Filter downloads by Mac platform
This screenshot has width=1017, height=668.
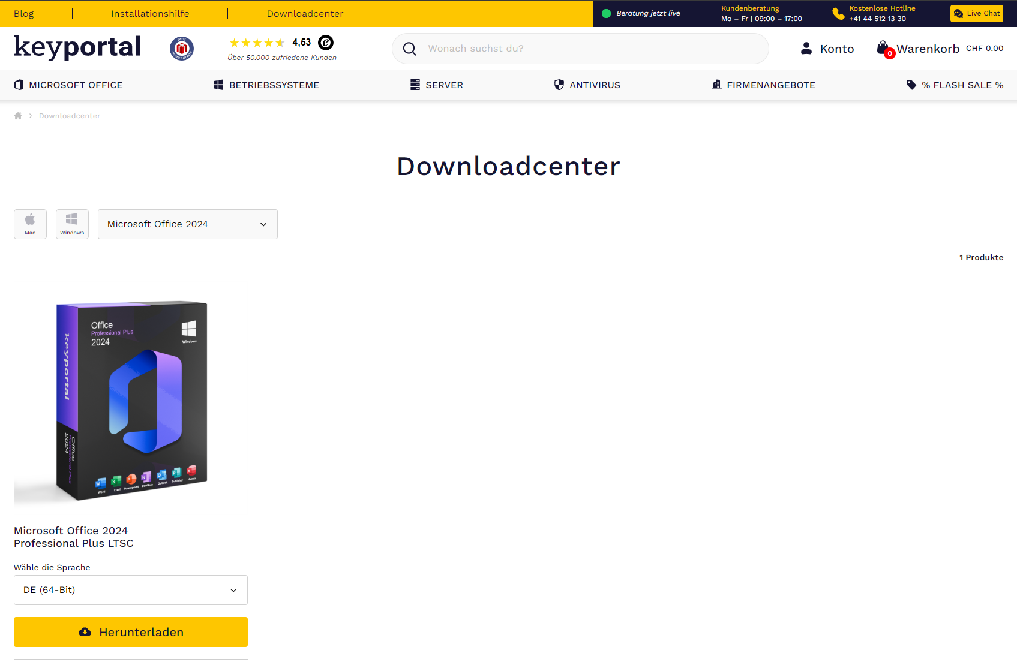(30, 224)
